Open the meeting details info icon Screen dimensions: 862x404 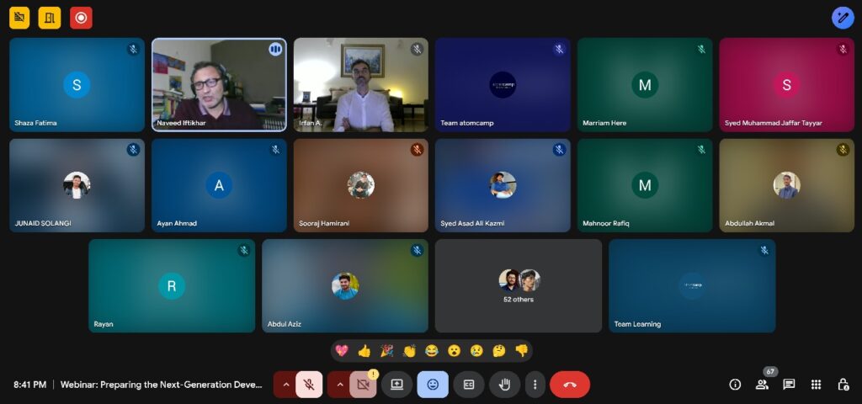click(x=735, y=385)
